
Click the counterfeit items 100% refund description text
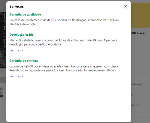[x=64, y=22]
